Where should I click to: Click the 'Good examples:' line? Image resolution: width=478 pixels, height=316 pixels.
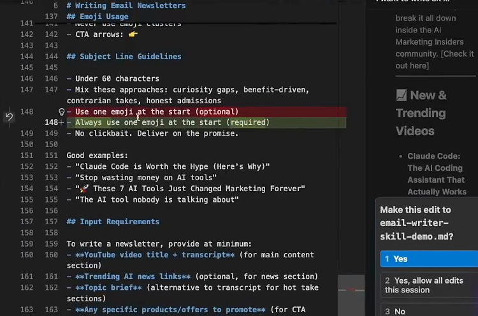98,155
